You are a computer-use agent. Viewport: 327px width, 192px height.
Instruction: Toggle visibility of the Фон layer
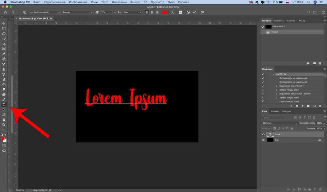[264, 140]
